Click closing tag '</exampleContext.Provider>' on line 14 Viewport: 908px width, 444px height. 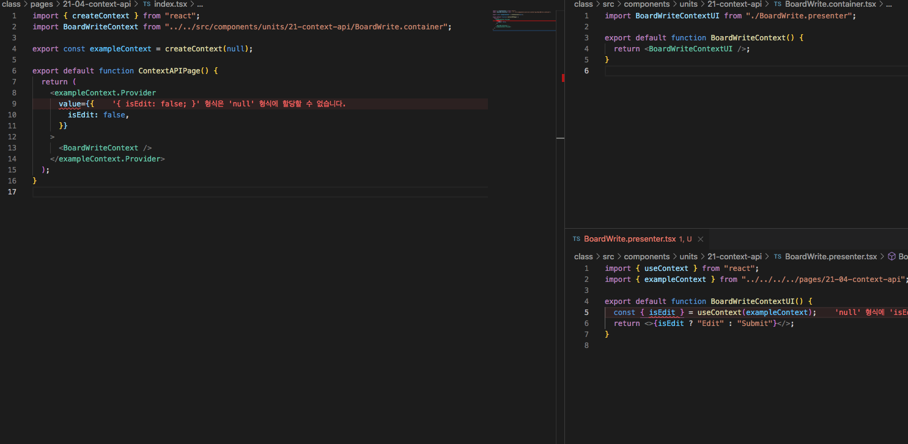[108, 159]
